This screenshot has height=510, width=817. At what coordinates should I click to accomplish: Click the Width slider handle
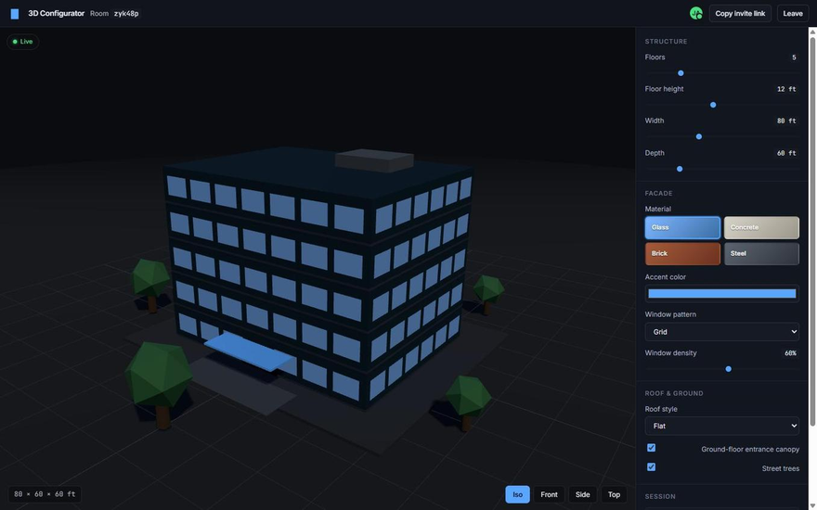(x=699, y=137)
